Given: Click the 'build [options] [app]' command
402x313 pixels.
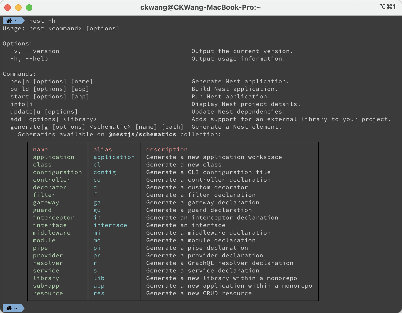Looking at the screenshot, I should [x=50, y=89].
